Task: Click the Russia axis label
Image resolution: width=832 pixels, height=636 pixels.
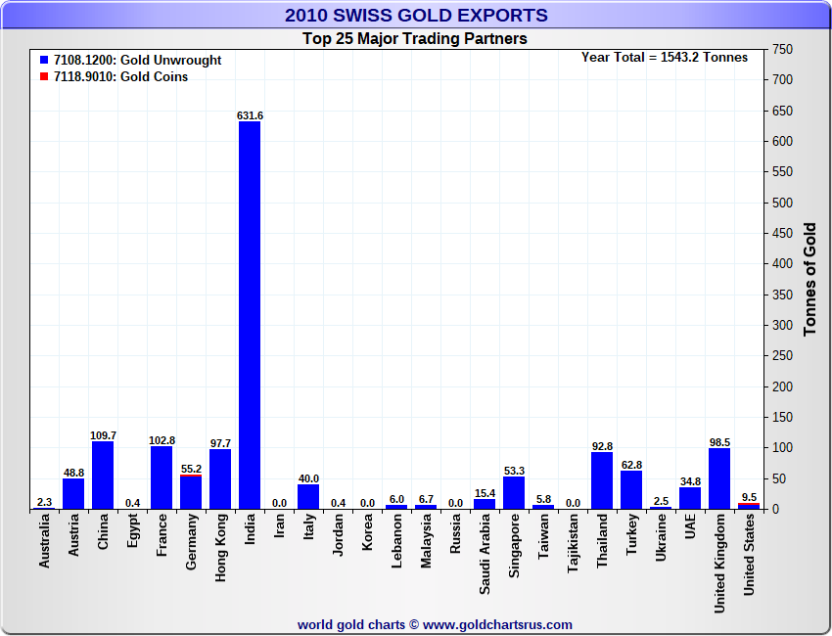Action: 455,533
